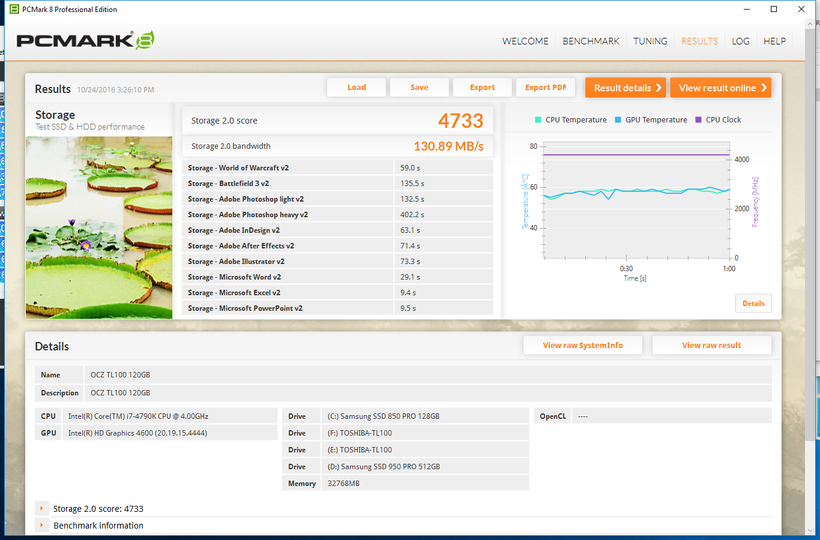Viewport: 820px width, 540px height.
Task: Click View raw SystemInfo button
Action: point(582,345)
